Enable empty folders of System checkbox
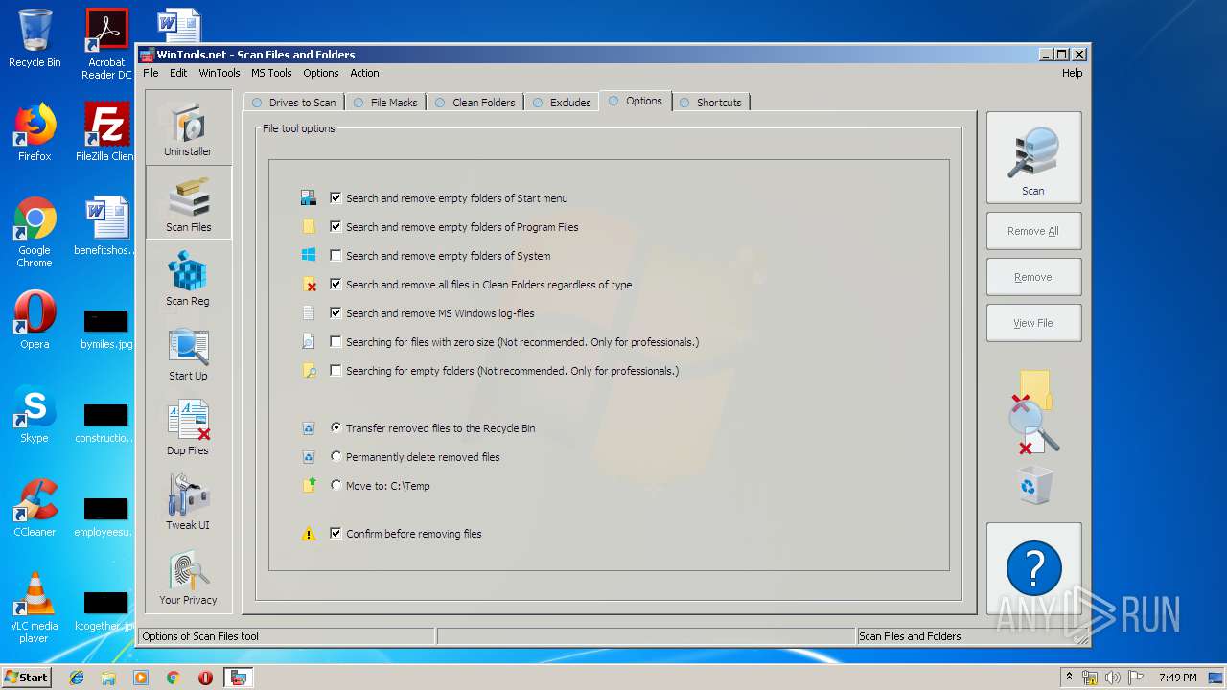The height and width of the screenshot is (690, 1227). click(336, 256)
